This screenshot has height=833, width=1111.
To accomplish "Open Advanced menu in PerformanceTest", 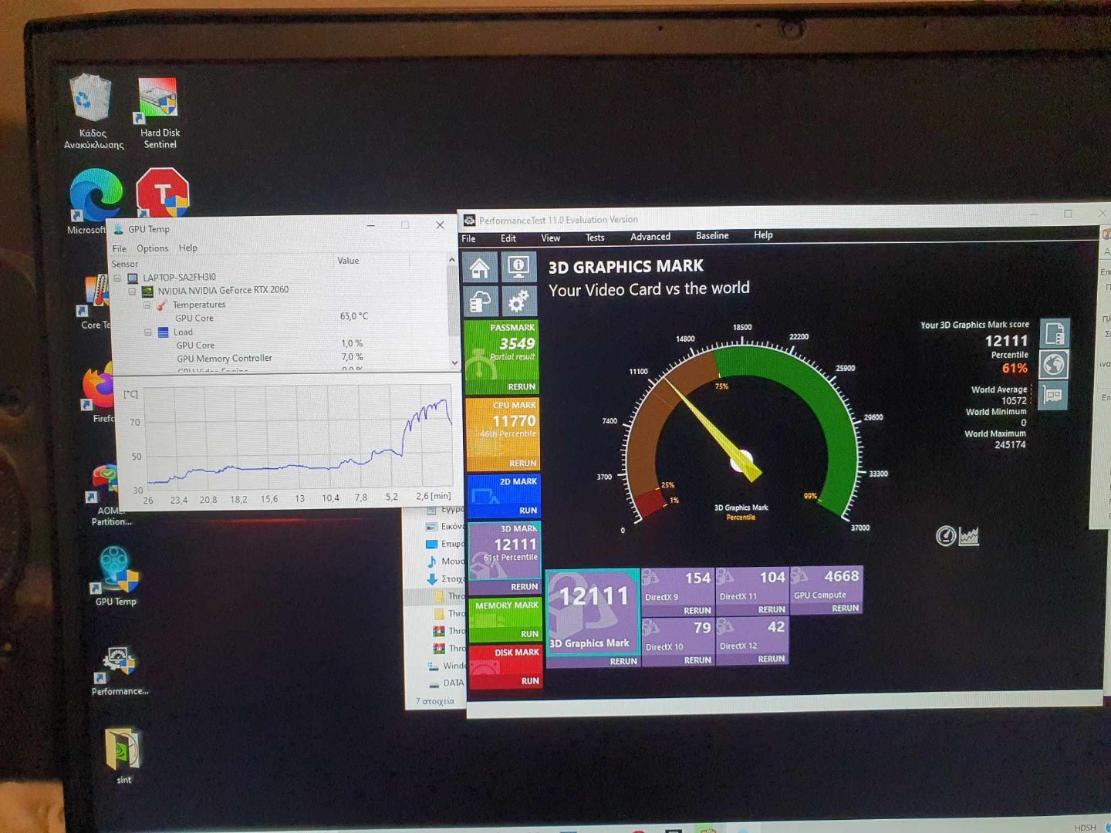I will point(650,237).
